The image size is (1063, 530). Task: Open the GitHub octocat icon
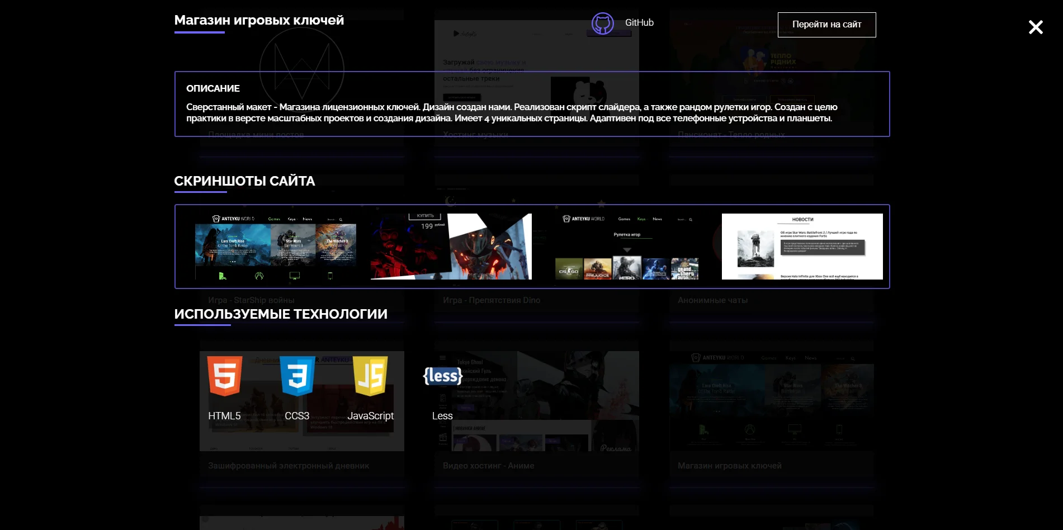[x=602, y=23]
